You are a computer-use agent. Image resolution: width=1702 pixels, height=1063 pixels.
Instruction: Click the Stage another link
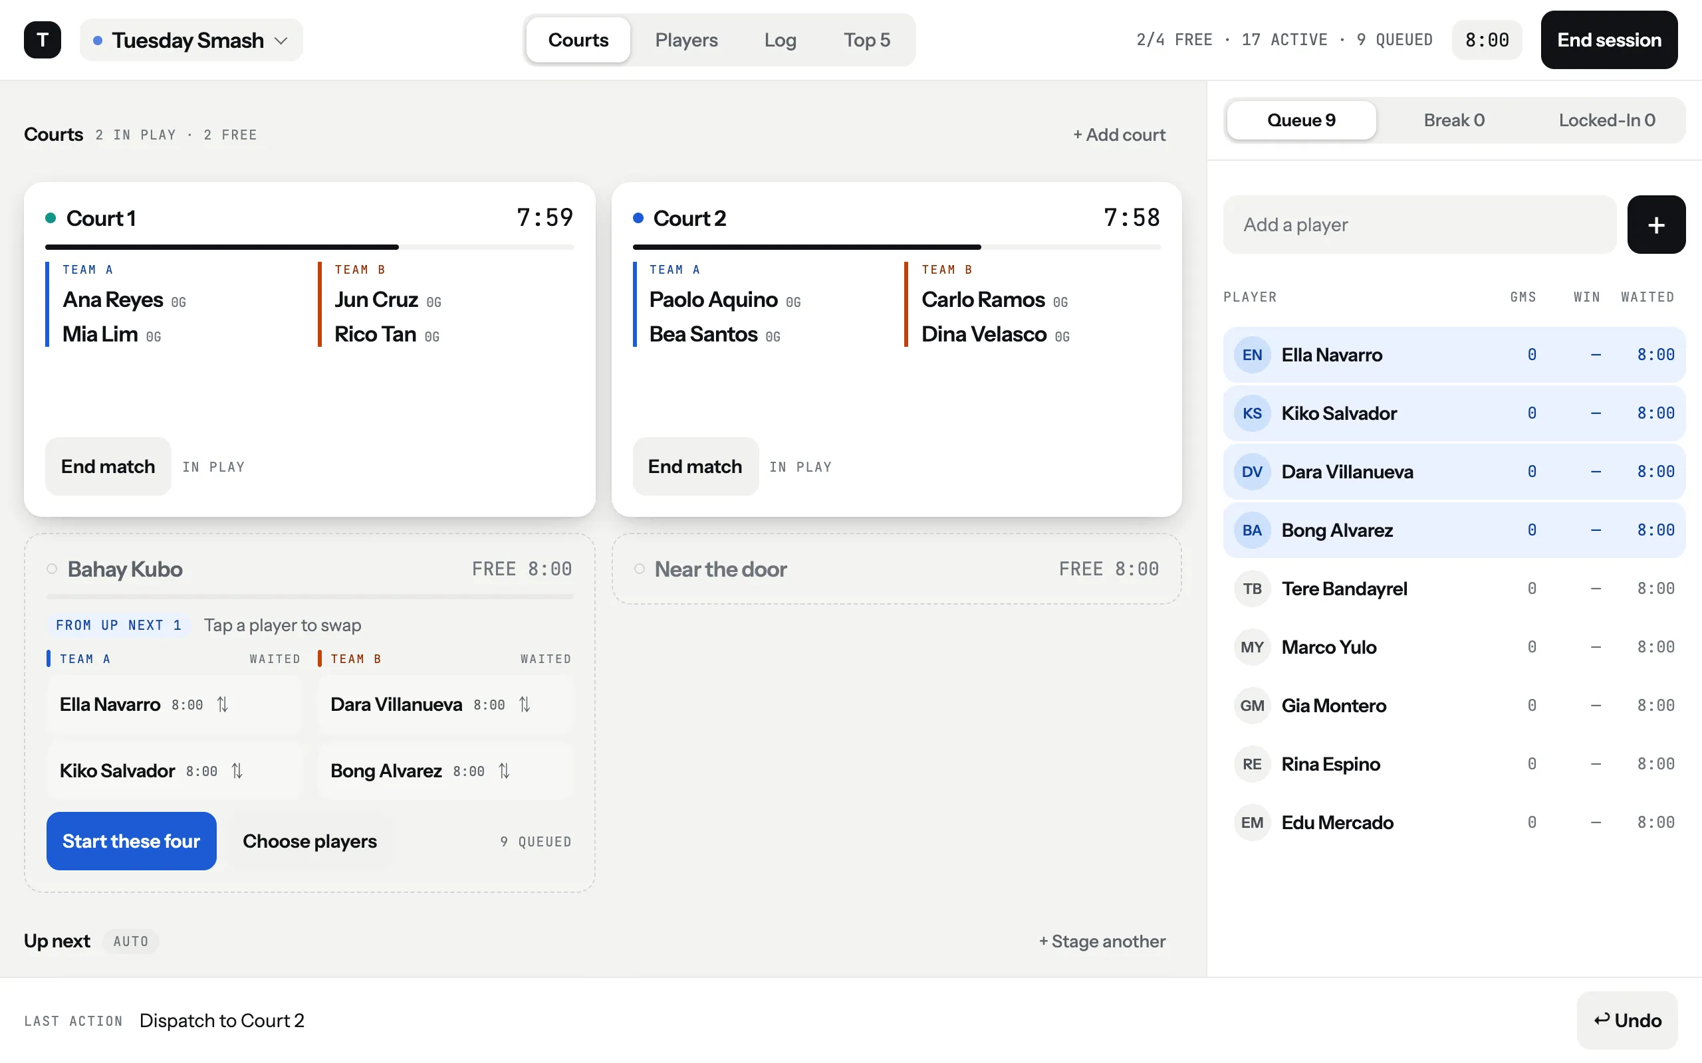pyautogui.click(x=1102, y=941)
